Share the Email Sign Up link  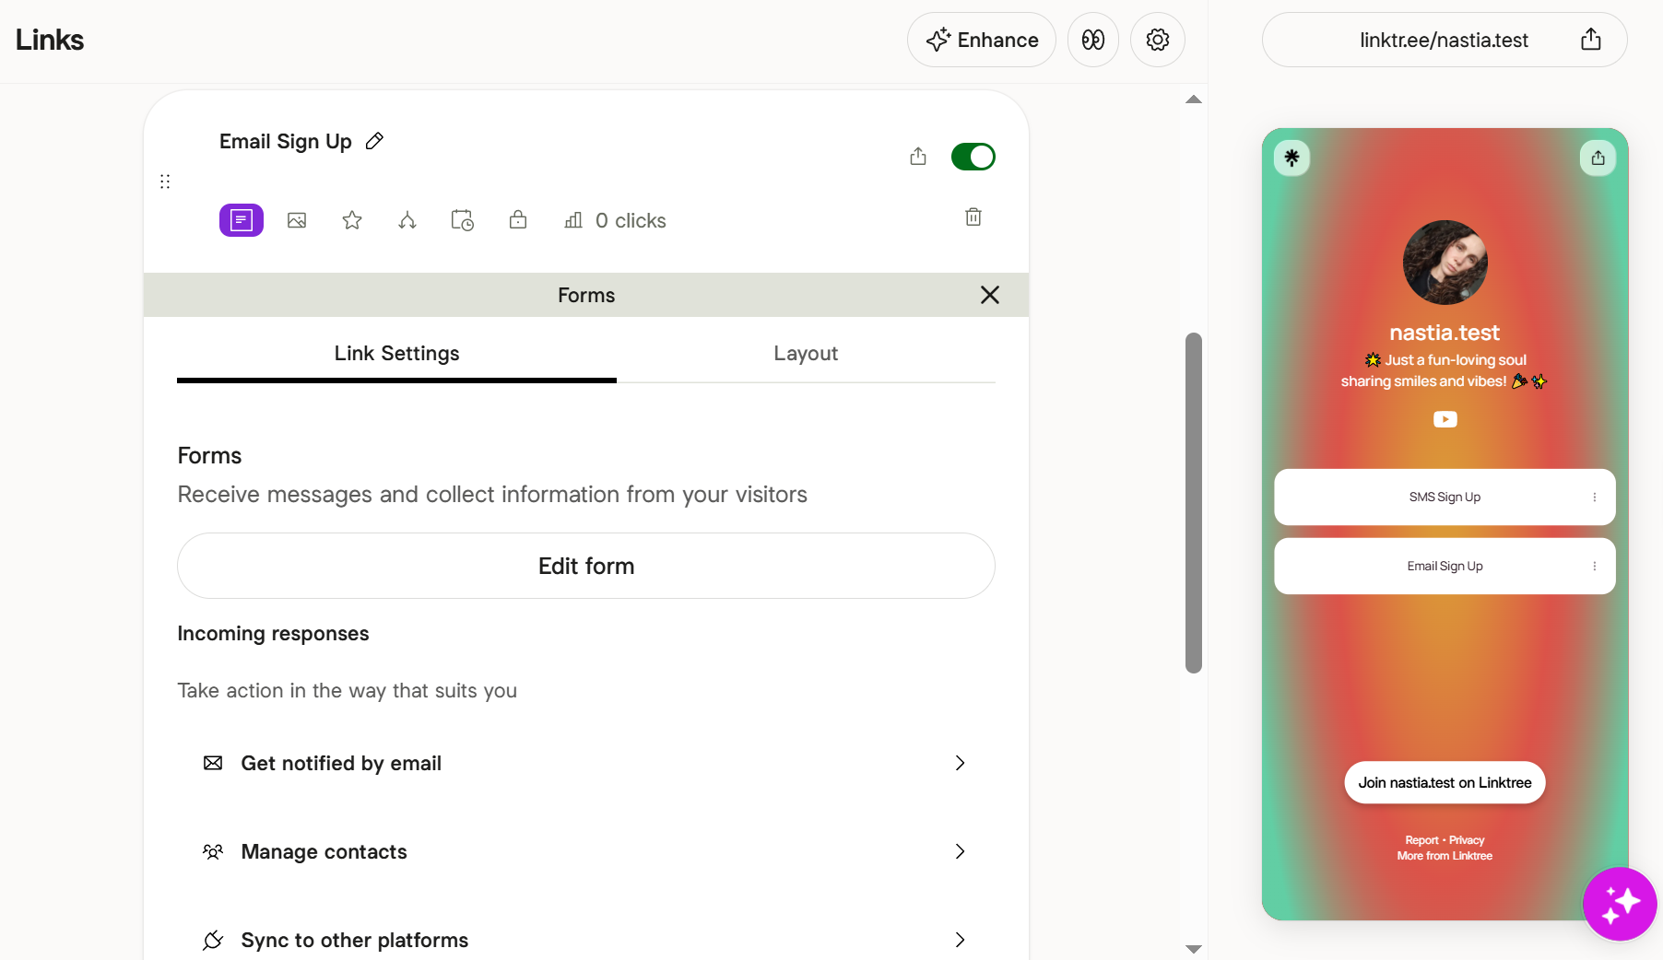(918, 157)
